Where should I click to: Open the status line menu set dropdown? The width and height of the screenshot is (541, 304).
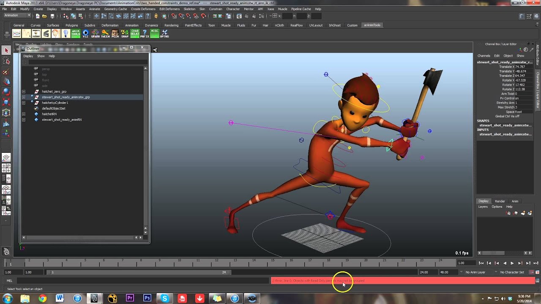(x=17, y=16)
